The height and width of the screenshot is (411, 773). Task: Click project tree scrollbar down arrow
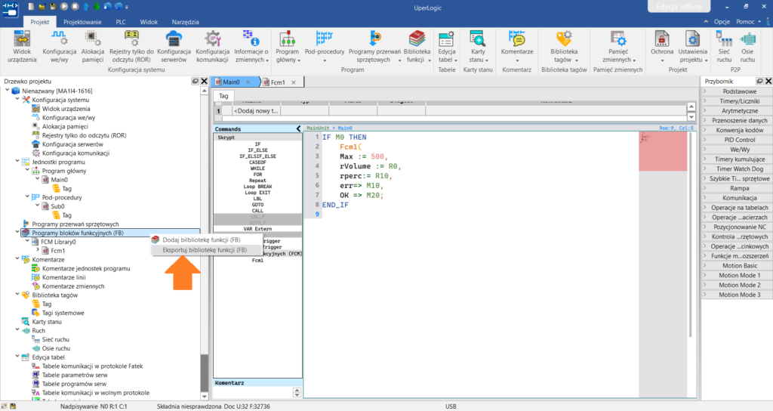coord(204,396)
